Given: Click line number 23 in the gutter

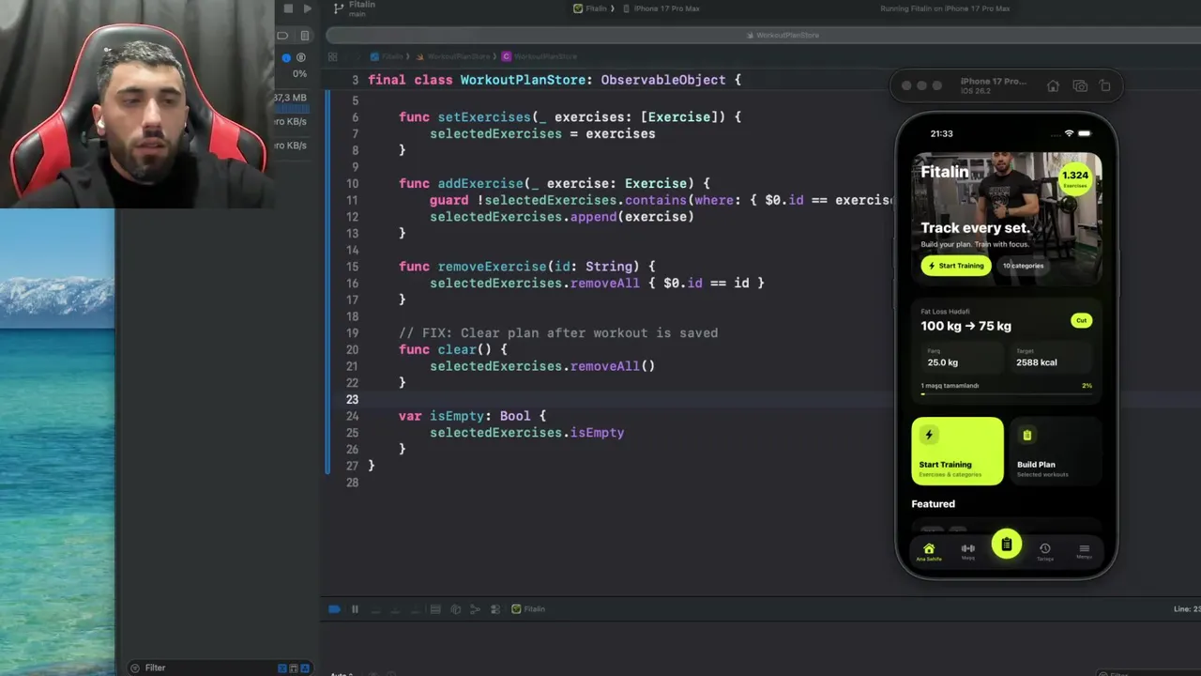Looking at the screenshot, I should tap(352, 399).
